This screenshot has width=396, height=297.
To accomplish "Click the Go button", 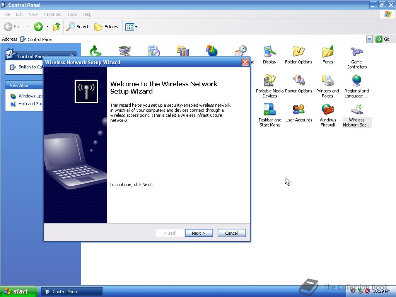I will click(x=382, y=39).
